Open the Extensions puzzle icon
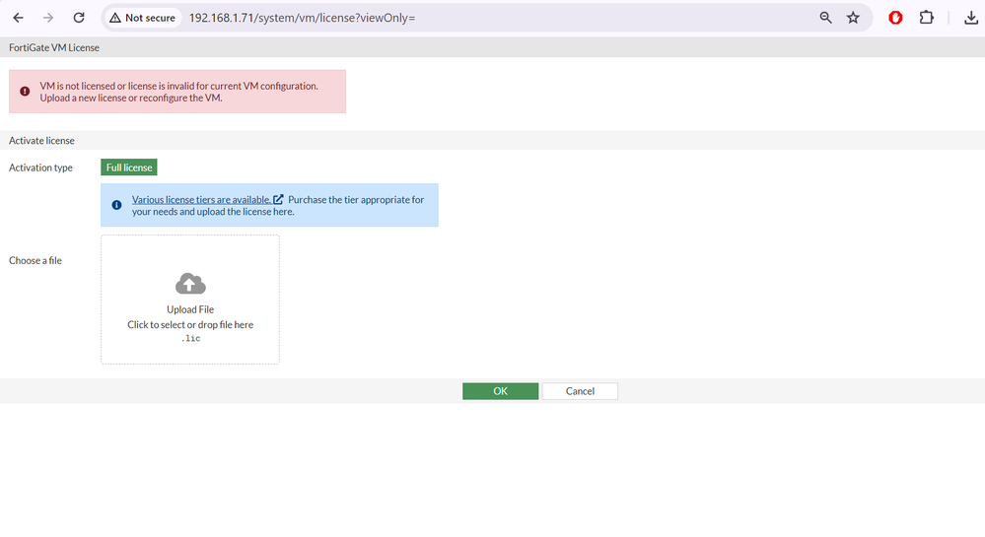985x537 pixels. (x=926, y=18)
